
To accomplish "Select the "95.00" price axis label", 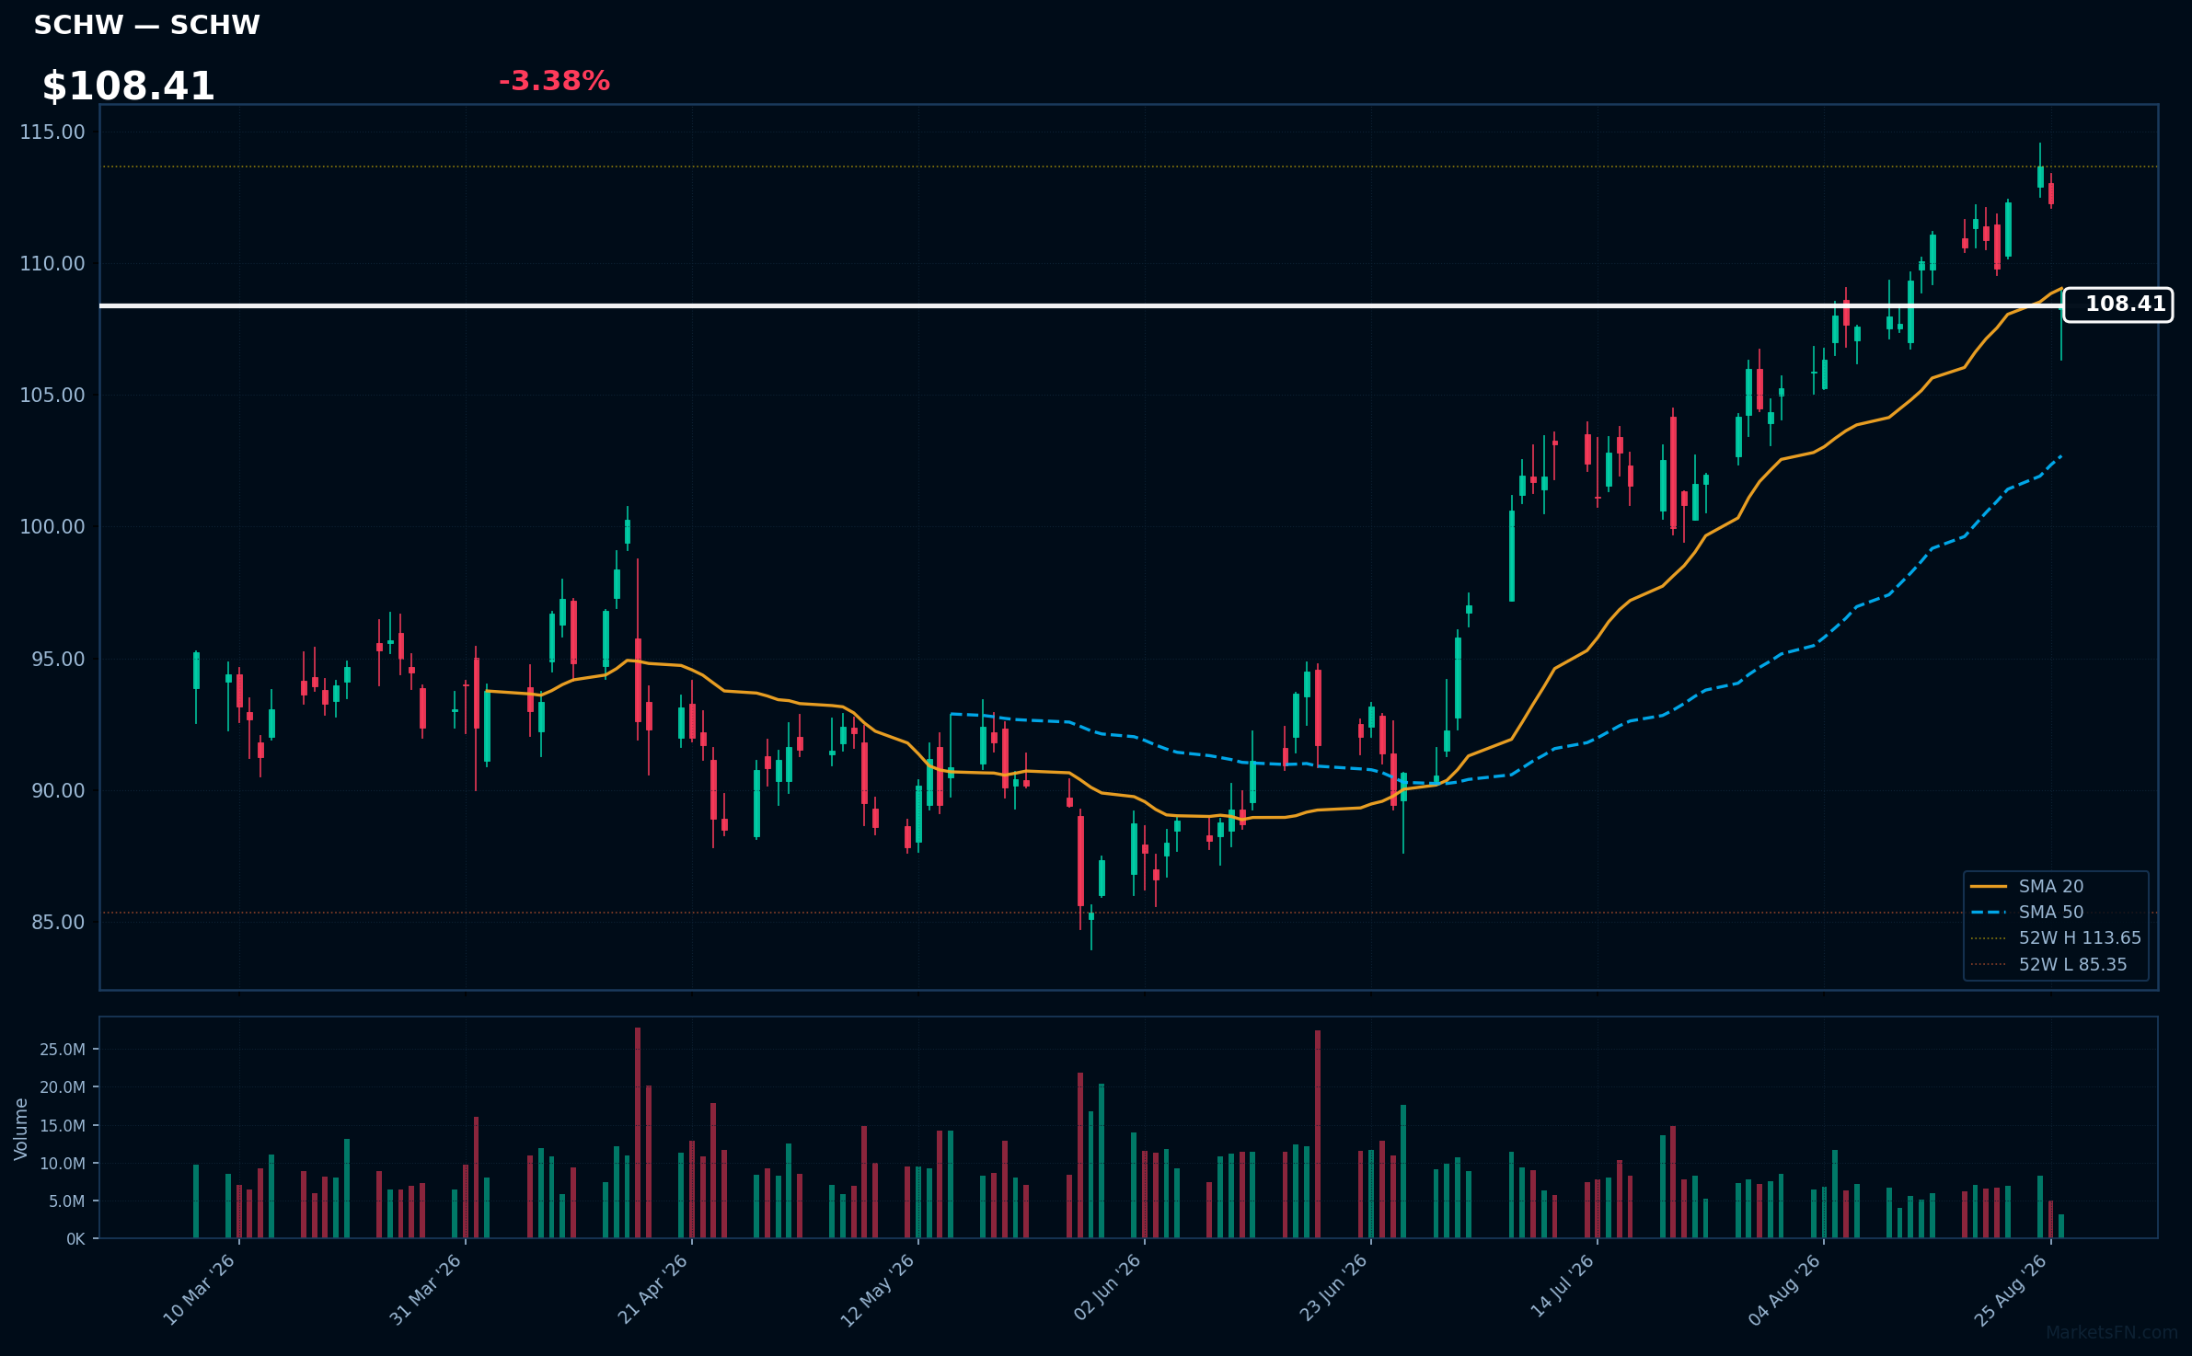I will [58, 659].
